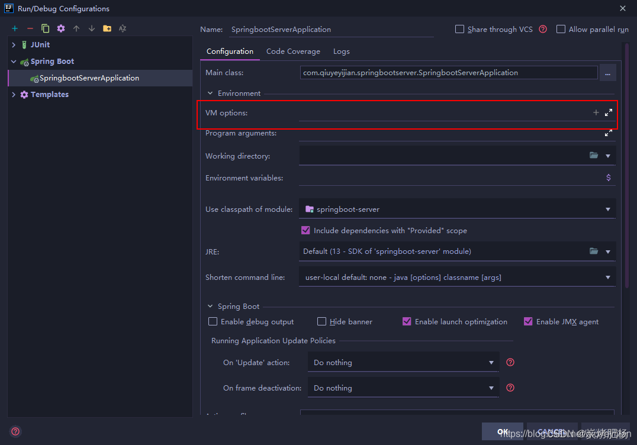Viewport: 637px width, 445px height.
Task: Expand the Templates tree item
Action: coord(14,94)
